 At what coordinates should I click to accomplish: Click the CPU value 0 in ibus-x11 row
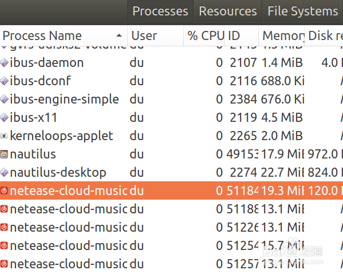[219, 118]
